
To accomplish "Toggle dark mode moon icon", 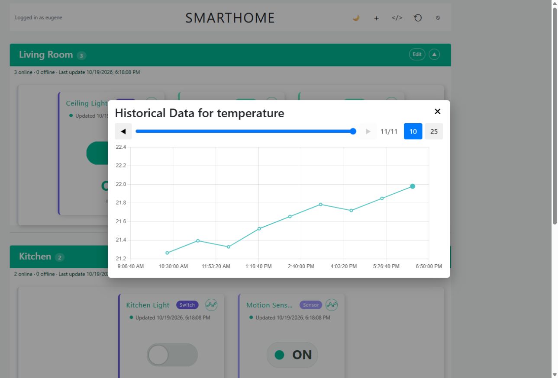I will pyautogui.click(x=356, y=18).
